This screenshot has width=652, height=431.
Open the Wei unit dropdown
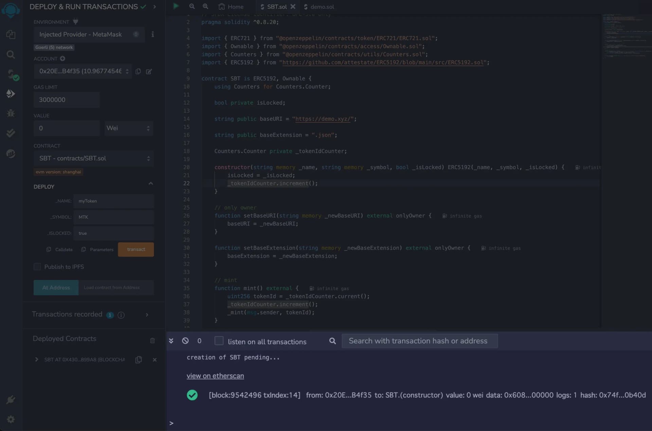coord(128,128)
